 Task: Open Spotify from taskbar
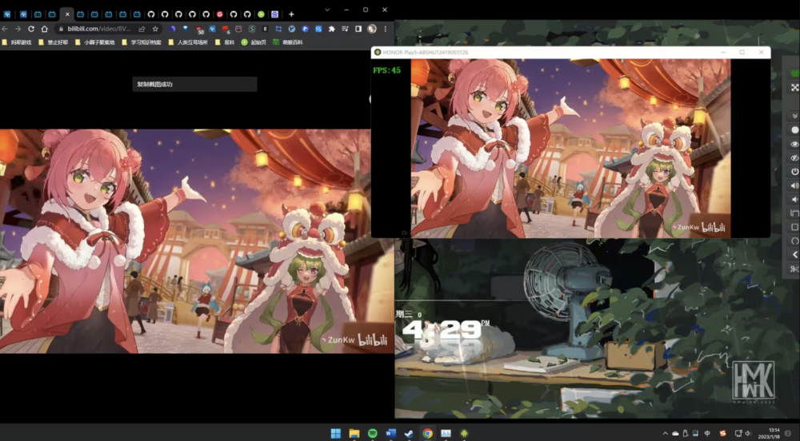pos(373,433)
